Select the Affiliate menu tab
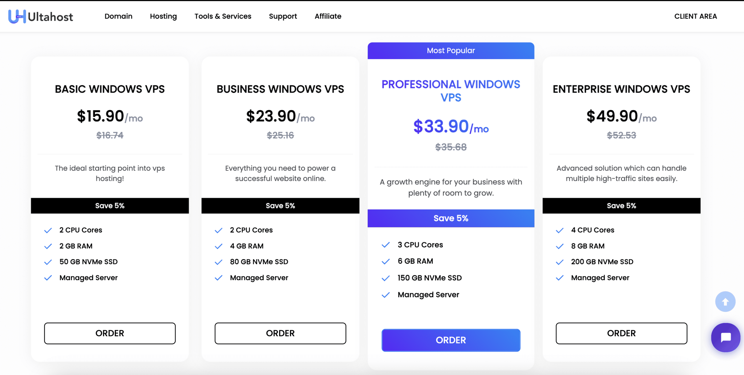744x375 pixels. [x=328, y=16]
